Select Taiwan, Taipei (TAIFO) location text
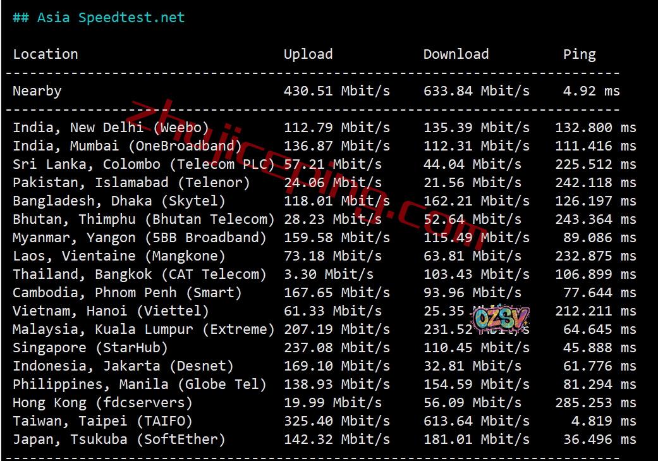This screenshot has width=658, height=461. pos(102,421)
